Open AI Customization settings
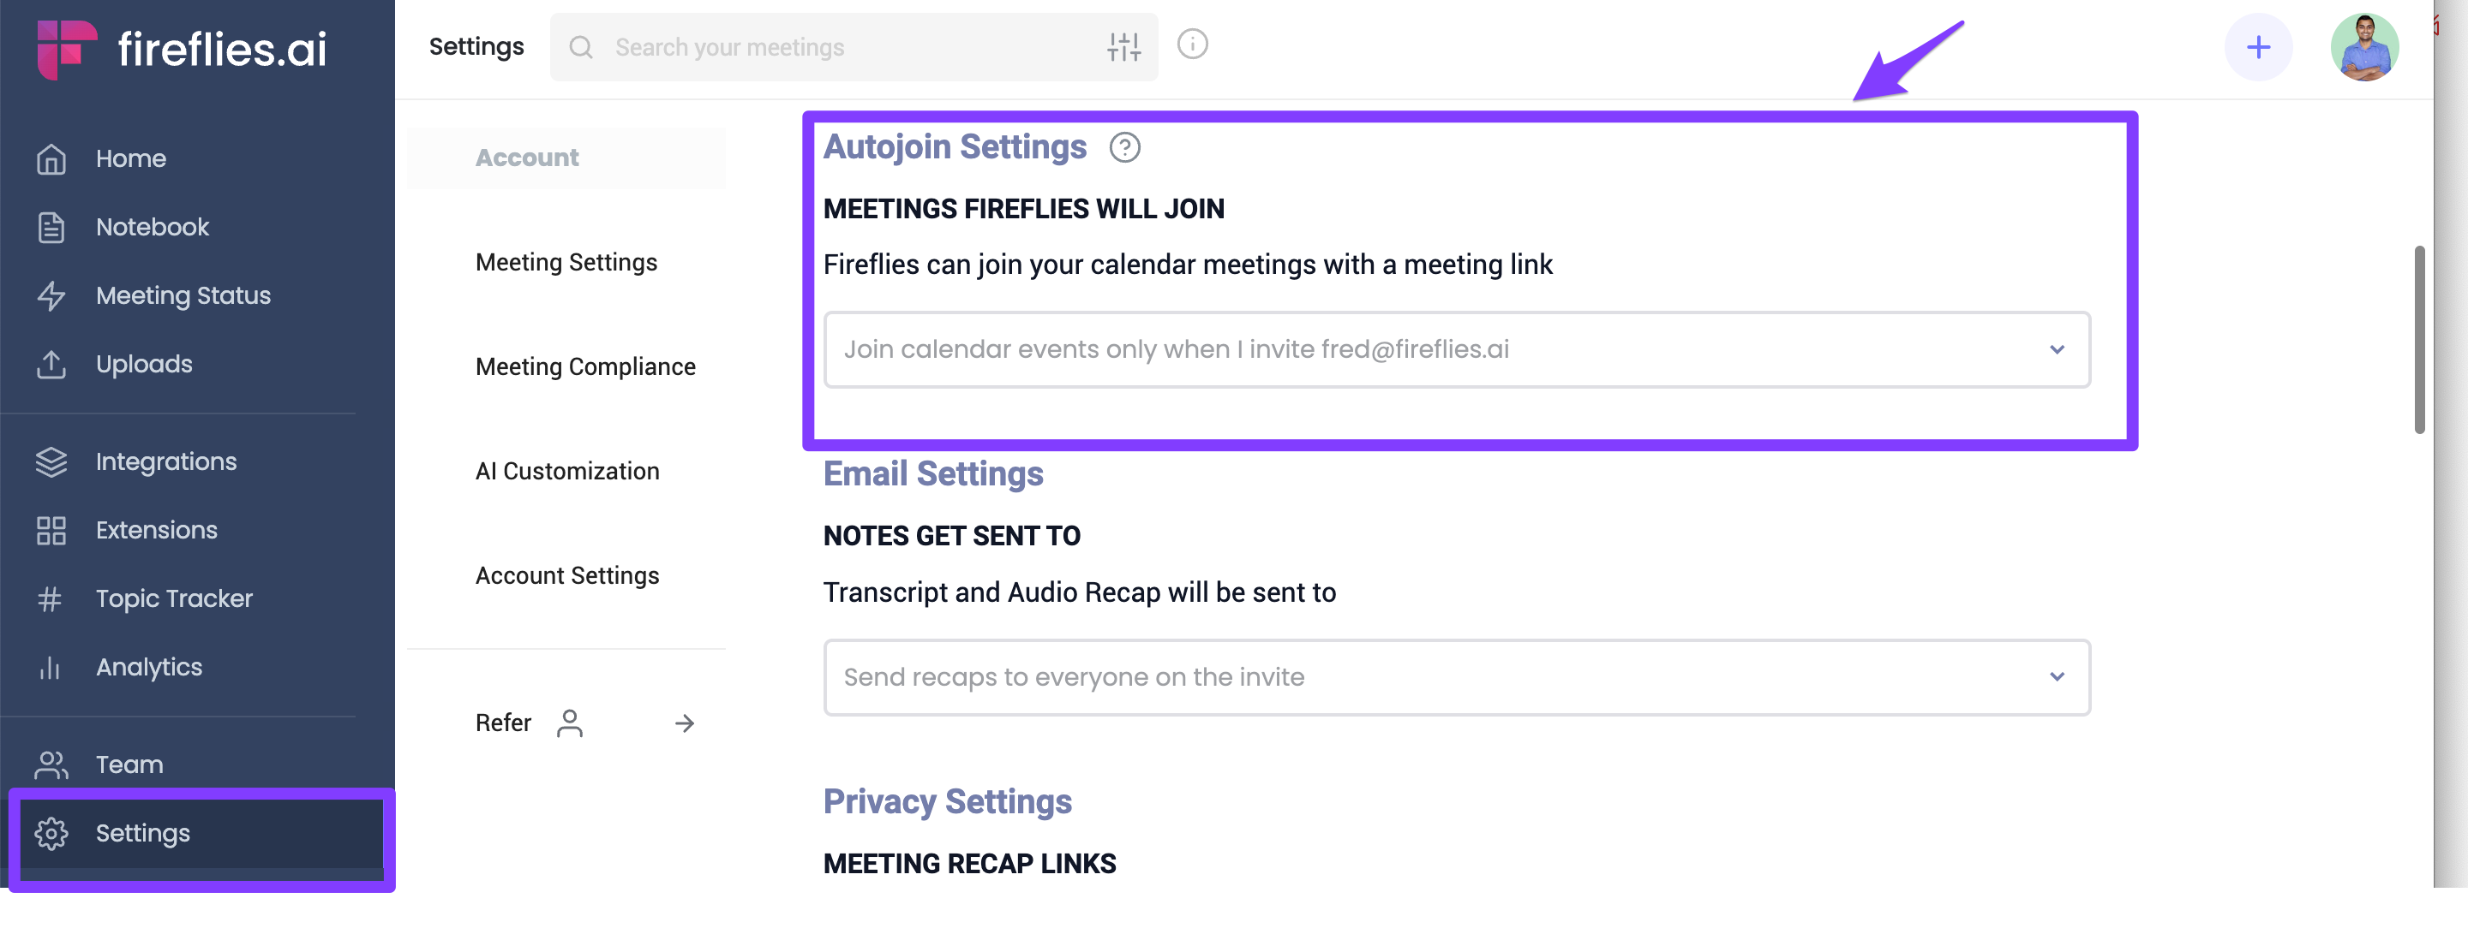Screen dimensions: 2468x928 pos(567,471)
